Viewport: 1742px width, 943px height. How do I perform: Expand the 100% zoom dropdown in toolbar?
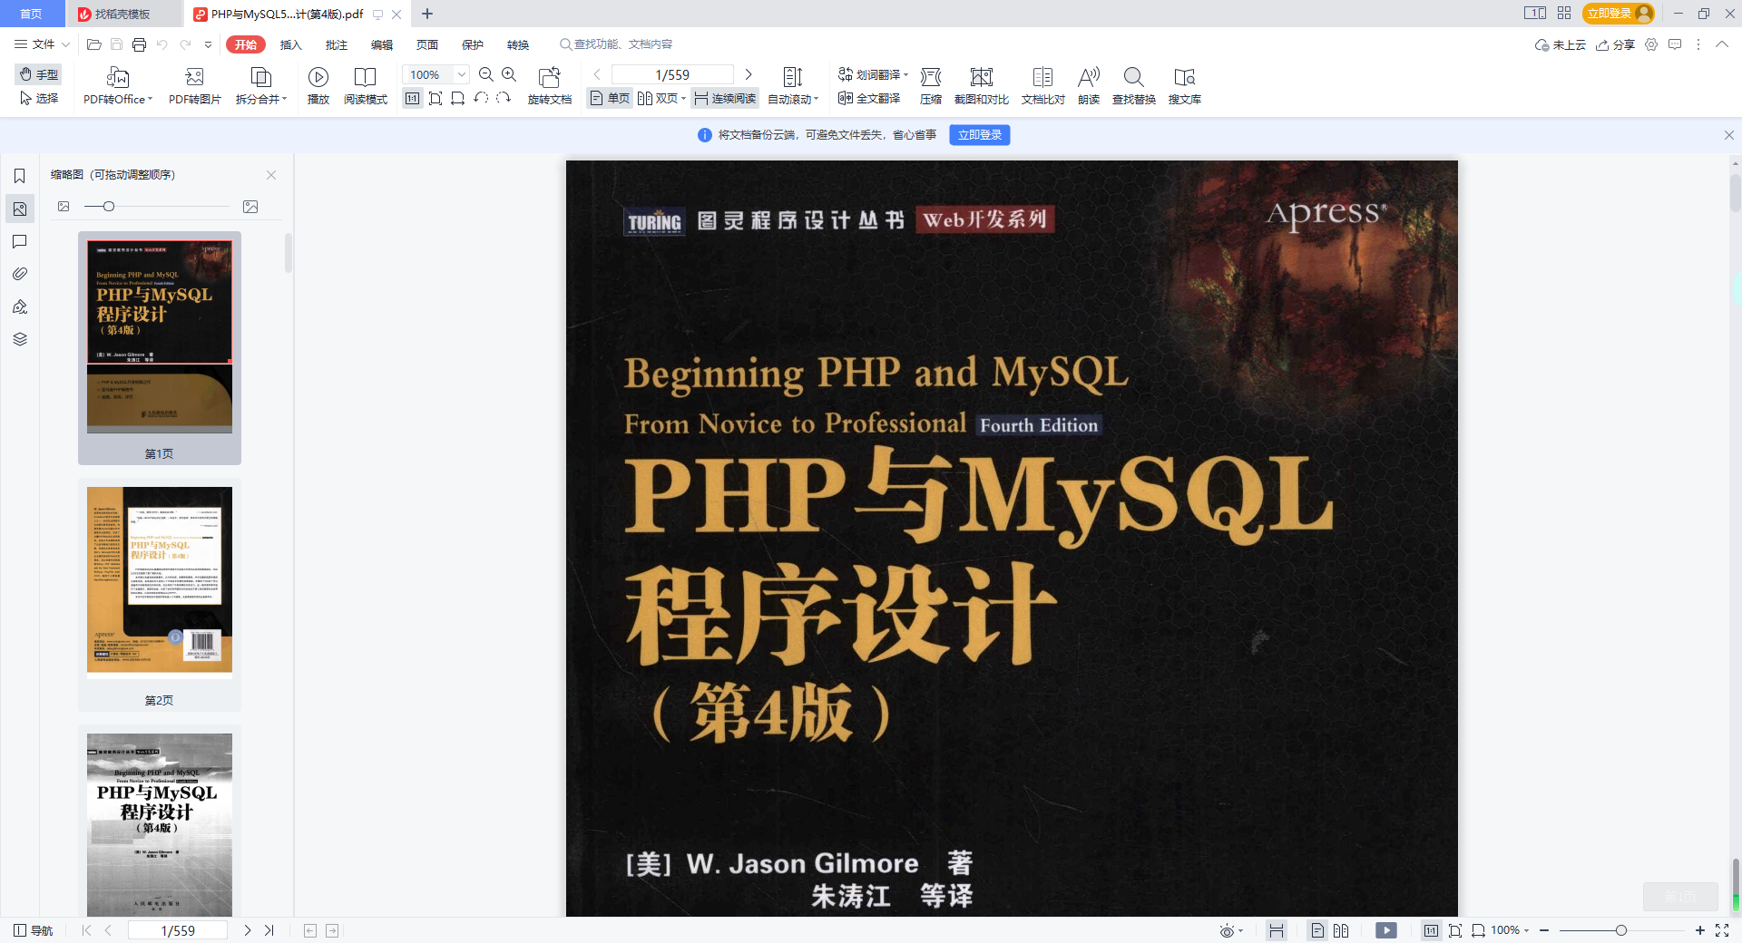coord(461,75)
